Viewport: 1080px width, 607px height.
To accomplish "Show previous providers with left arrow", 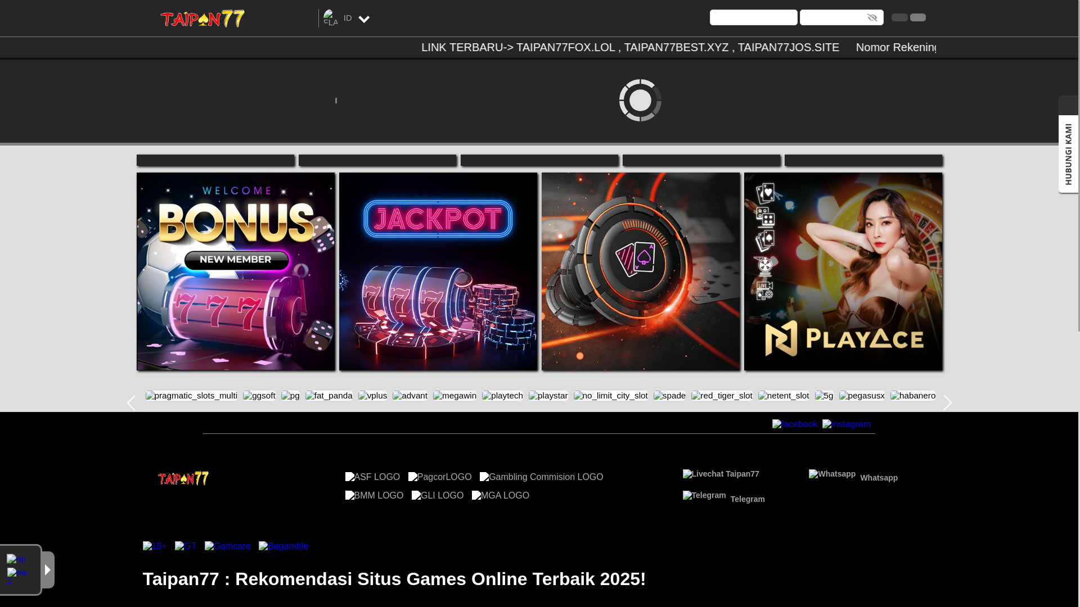I will (x=131, y=403).
